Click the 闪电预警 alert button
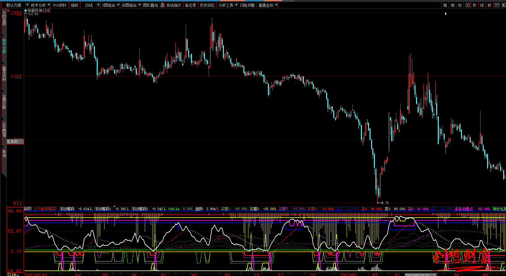The height and width of the screenshot is (276, 506). [247, 5]
